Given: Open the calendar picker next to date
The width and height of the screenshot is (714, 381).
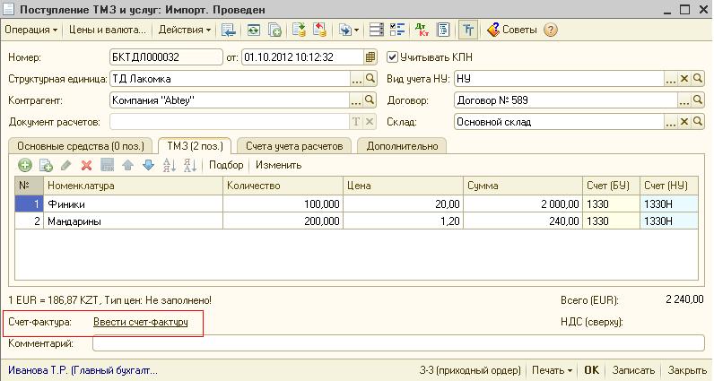Looking at the screenshot, I should [x=370, y=56].
